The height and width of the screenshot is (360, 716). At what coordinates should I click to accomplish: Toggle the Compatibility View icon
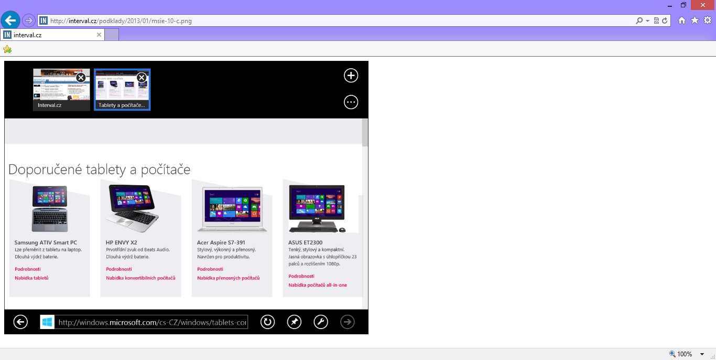[x=656, y=20]
